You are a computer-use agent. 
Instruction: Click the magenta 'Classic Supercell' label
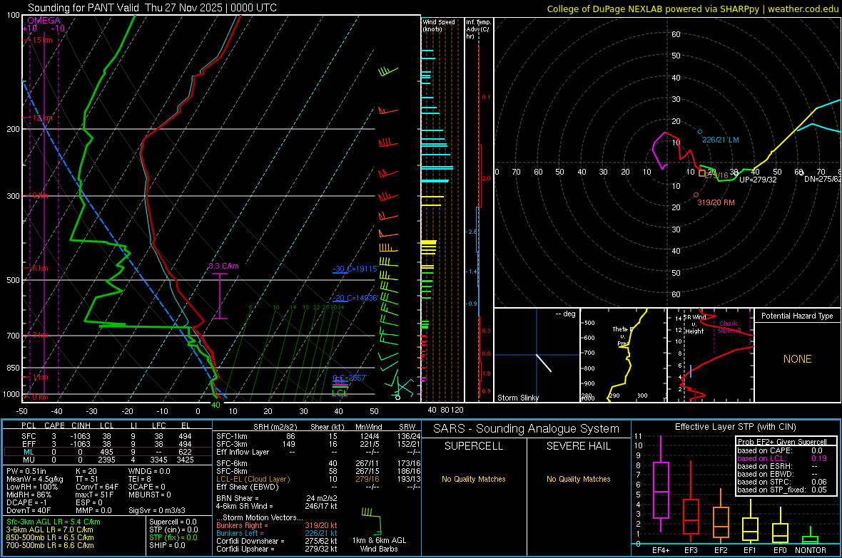729,327
